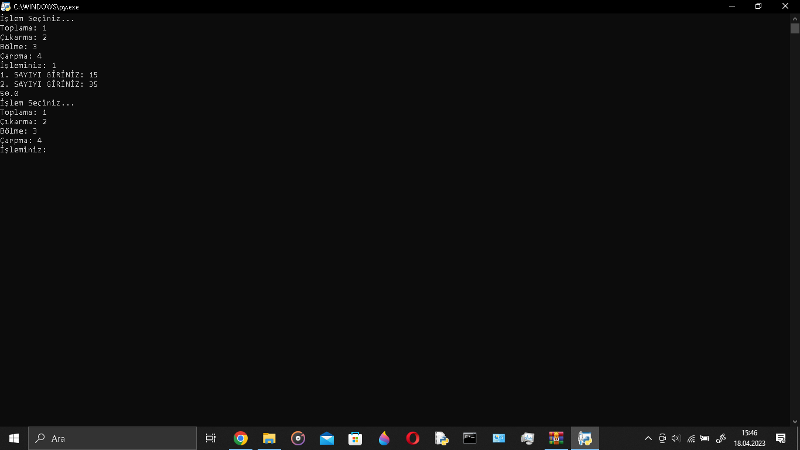
Task: Open the volume control in tray
Action: (676, 438)
